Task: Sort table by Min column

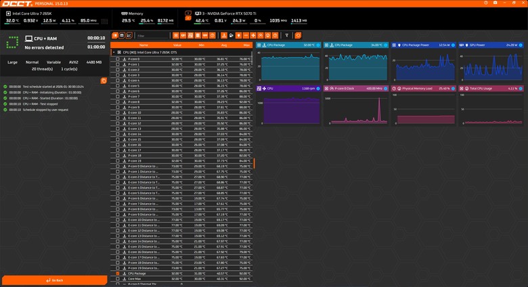Action: point(201,45)
